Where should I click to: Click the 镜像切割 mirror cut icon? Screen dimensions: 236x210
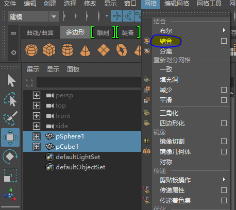[x=147, y=141]
